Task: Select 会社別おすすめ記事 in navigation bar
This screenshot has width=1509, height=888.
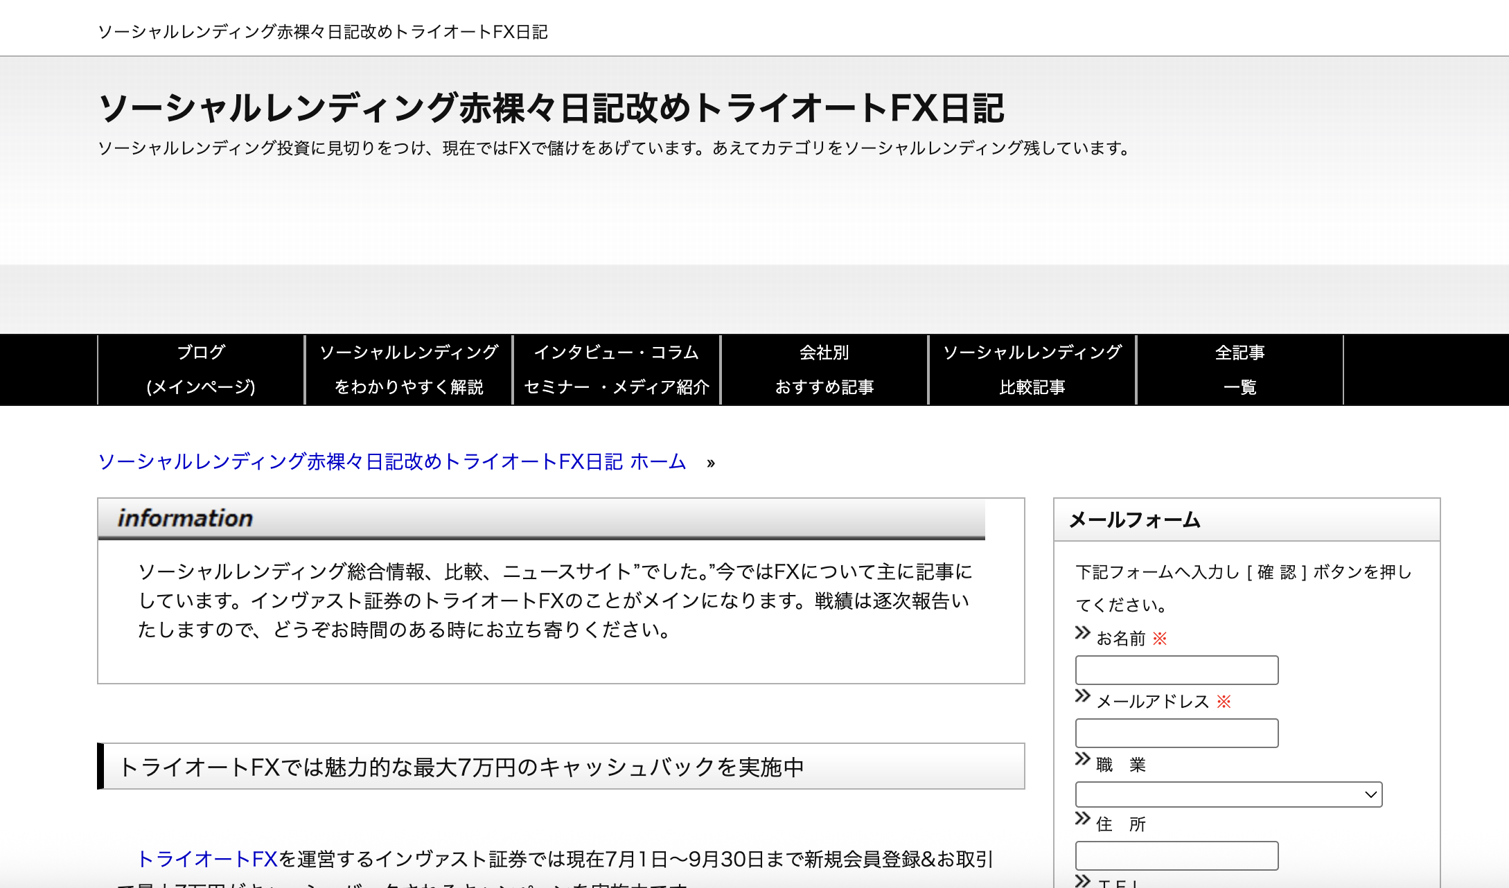Action: (x=824, y=369)
